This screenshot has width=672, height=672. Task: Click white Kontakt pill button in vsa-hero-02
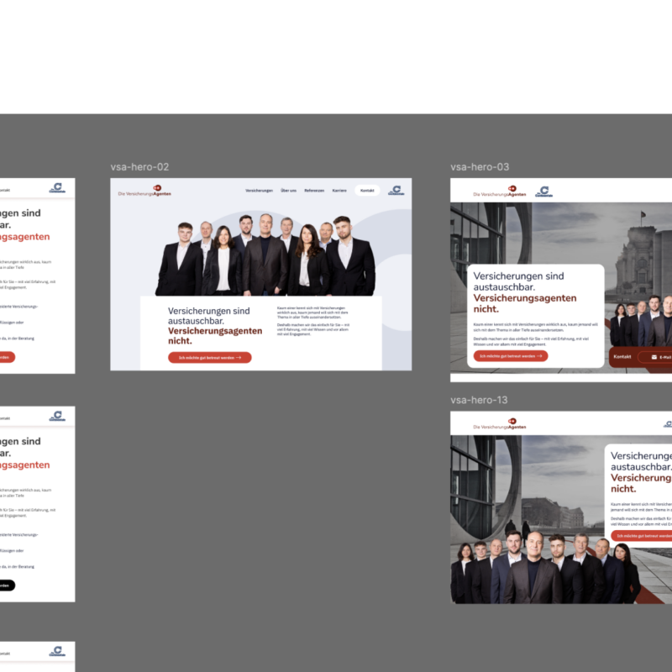(x=367, y=191)
